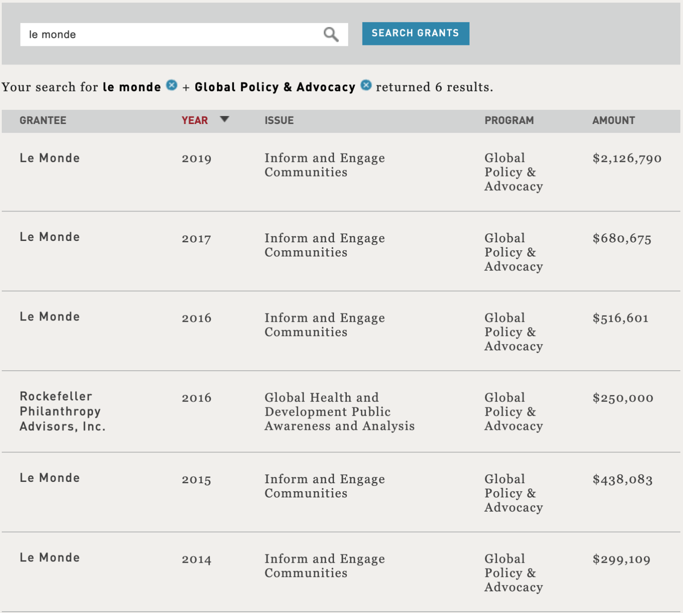This screenshot has height=613, width=683.
Task: Remove the 'le monde' search term filter
Action: pyautogui.click(x=172, y=85)
